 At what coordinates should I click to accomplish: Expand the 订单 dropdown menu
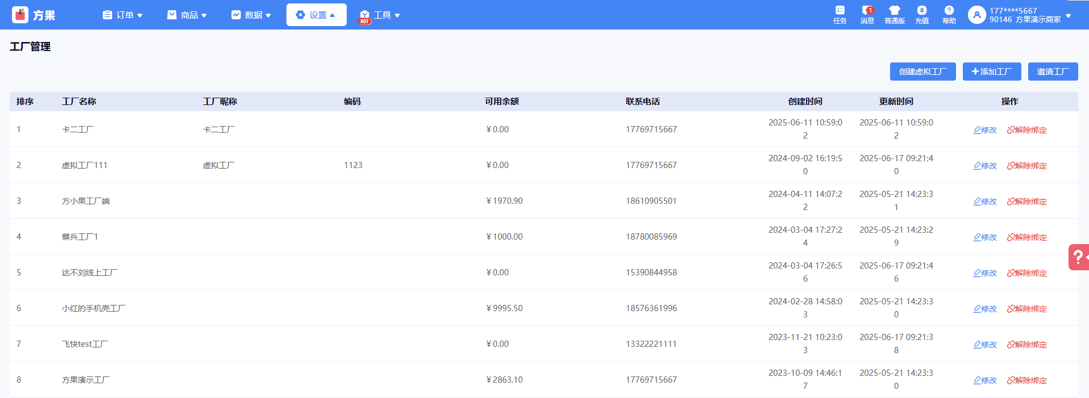(x=122, y=15)
